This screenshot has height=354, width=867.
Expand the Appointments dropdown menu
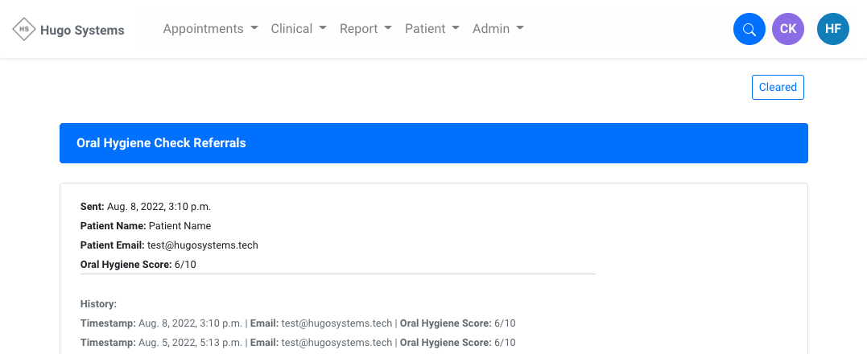(210, 29)
